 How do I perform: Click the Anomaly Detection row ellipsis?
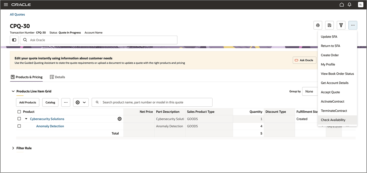[347, 126]
